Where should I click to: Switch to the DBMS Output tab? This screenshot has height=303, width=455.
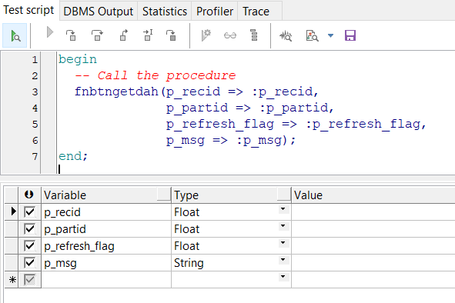[98, 12]
